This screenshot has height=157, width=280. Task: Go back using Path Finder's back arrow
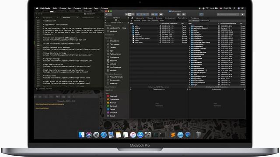point(107,14)
